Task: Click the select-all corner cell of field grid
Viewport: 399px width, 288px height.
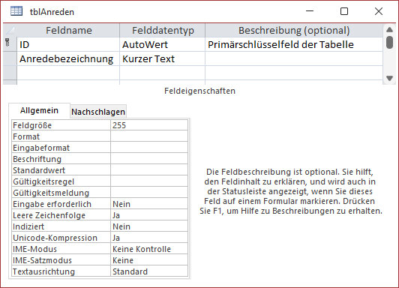Action: (x=10, y=31)
